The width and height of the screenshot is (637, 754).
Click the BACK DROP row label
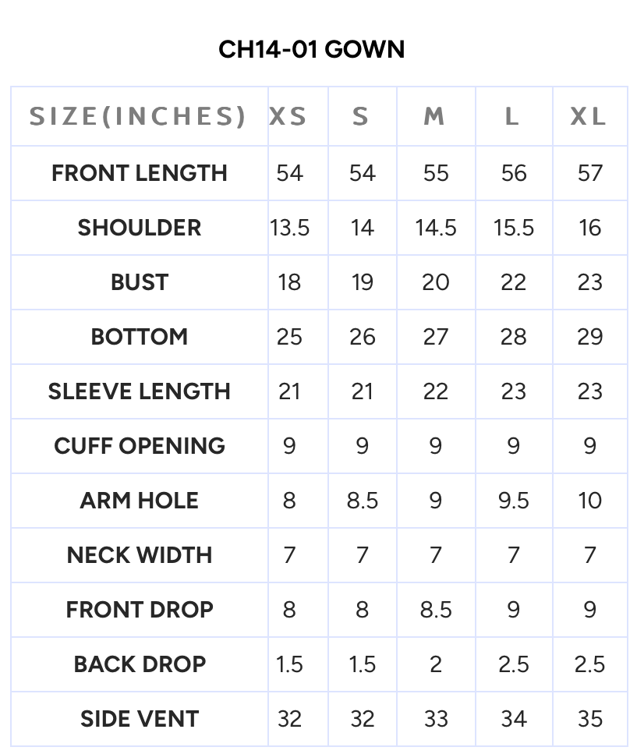(x=140, y=664)
